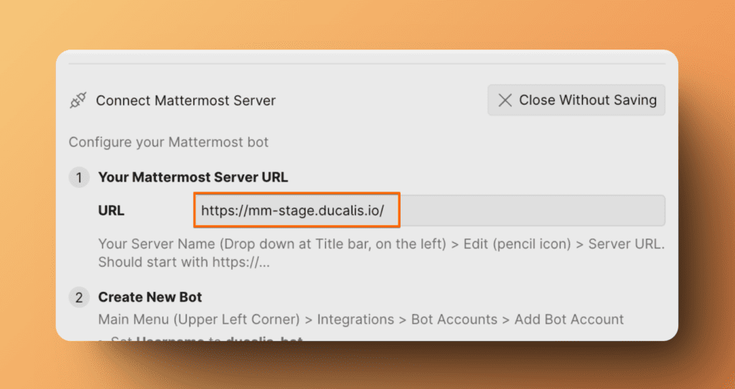Click the empty right side of URL field
Viewport: 735px width, 389px height.
click(531, 211)
